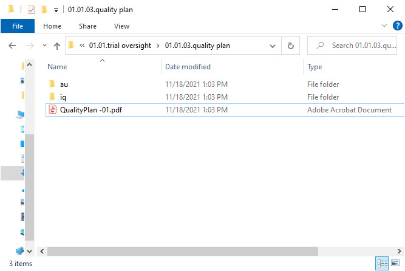Navigate to 01.01.trial oversight breadcrumb
405x271 pixels.
[120, 46]
